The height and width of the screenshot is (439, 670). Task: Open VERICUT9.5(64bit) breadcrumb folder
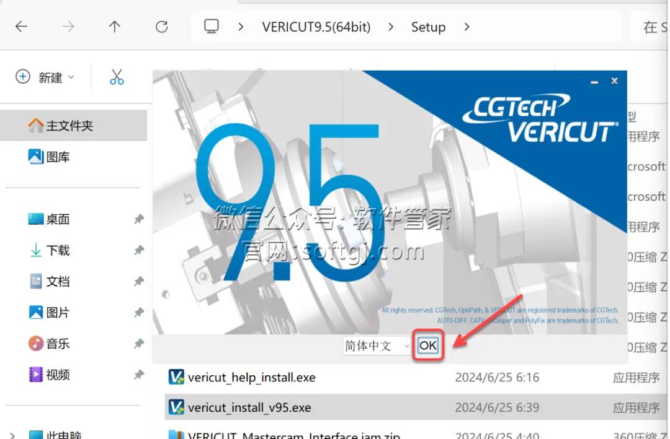pyautogui.click(x=316, y=27)
